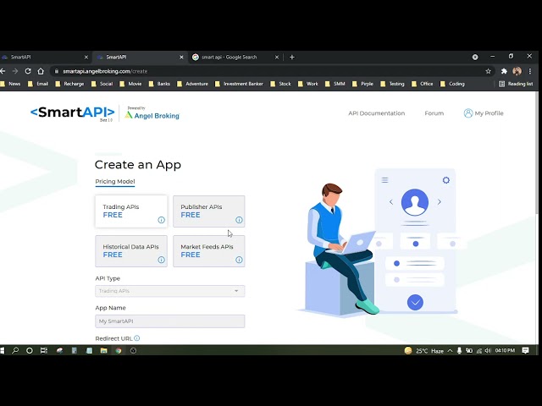This screenshot has height=406, width=542.
Task: Open the Pirple bookmarks folder
Action: click(x=363, y=84)
